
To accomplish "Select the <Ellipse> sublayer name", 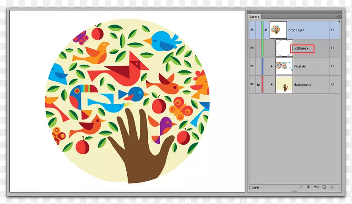I will (301, 48).
